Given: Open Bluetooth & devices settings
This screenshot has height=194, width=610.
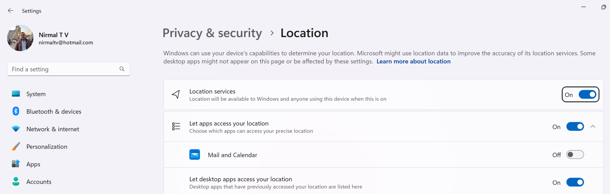Looking at the screenshot, I should [x=54, y=112].
